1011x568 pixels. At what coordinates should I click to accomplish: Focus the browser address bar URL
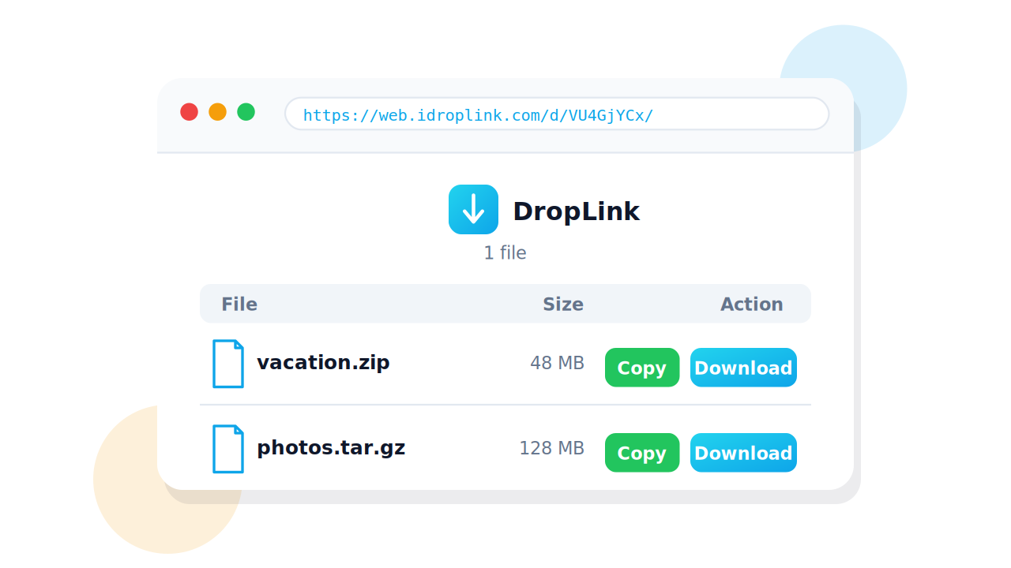click(557, 114)
